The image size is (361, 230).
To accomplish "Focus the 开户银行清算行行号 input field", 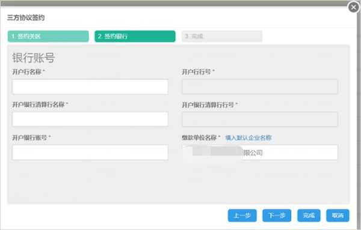I will 260,120.
